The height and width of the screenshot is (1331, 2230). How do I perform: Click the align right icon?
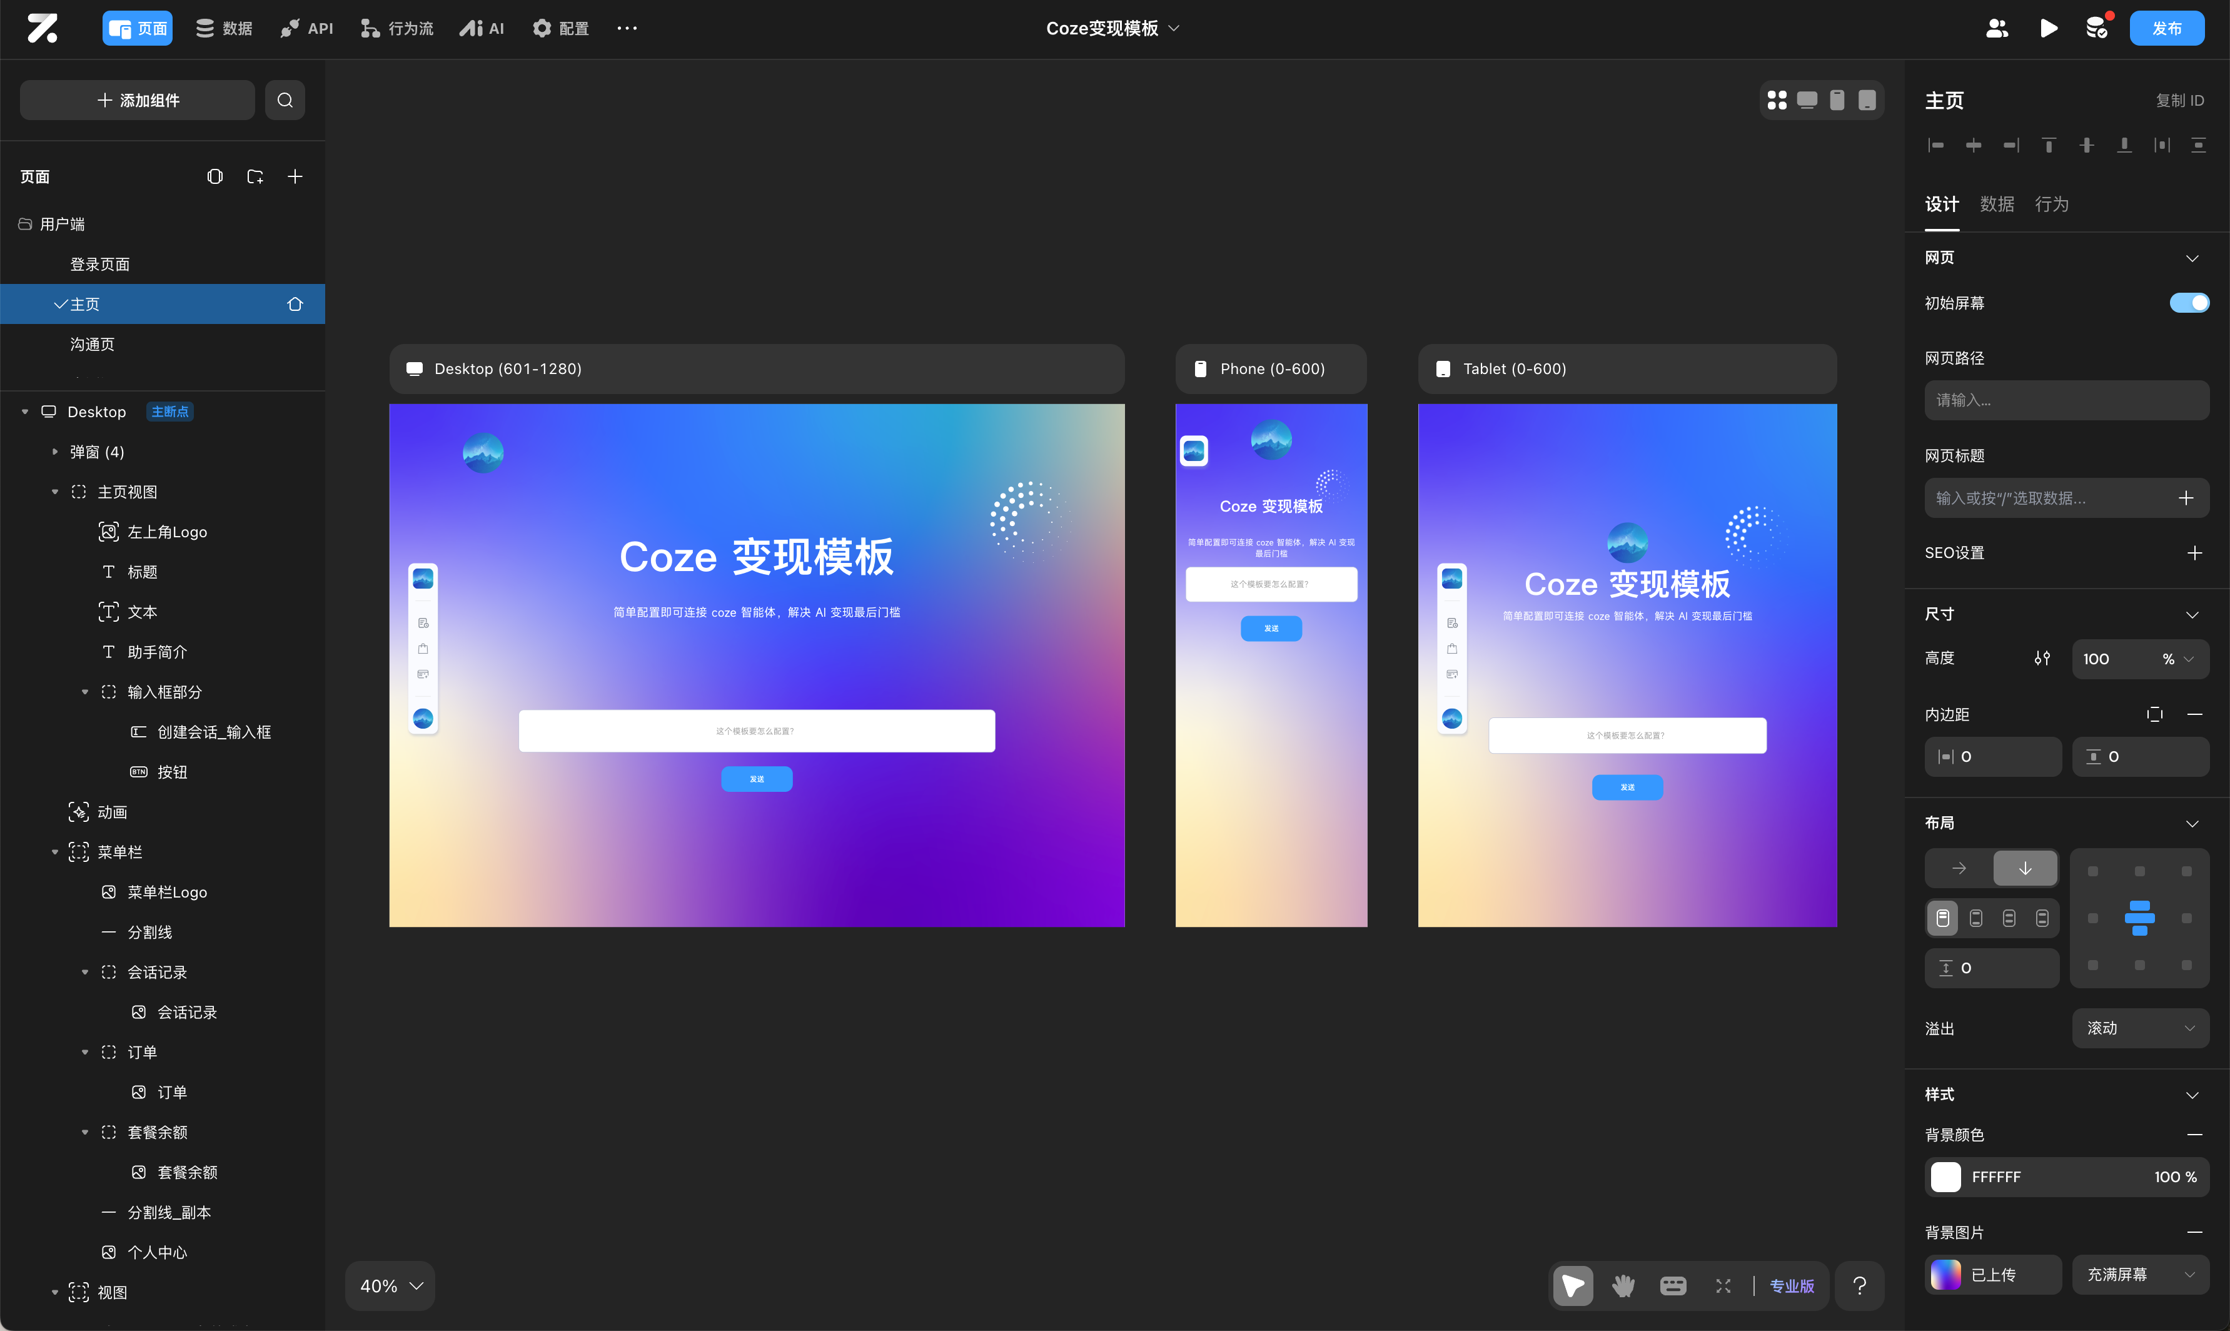2011,145
